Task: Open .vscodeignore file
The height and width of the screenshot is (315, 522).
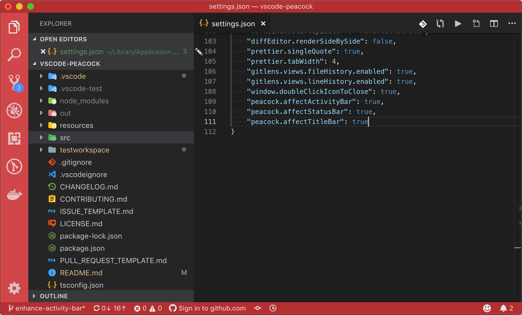Action: click(111, 174)
